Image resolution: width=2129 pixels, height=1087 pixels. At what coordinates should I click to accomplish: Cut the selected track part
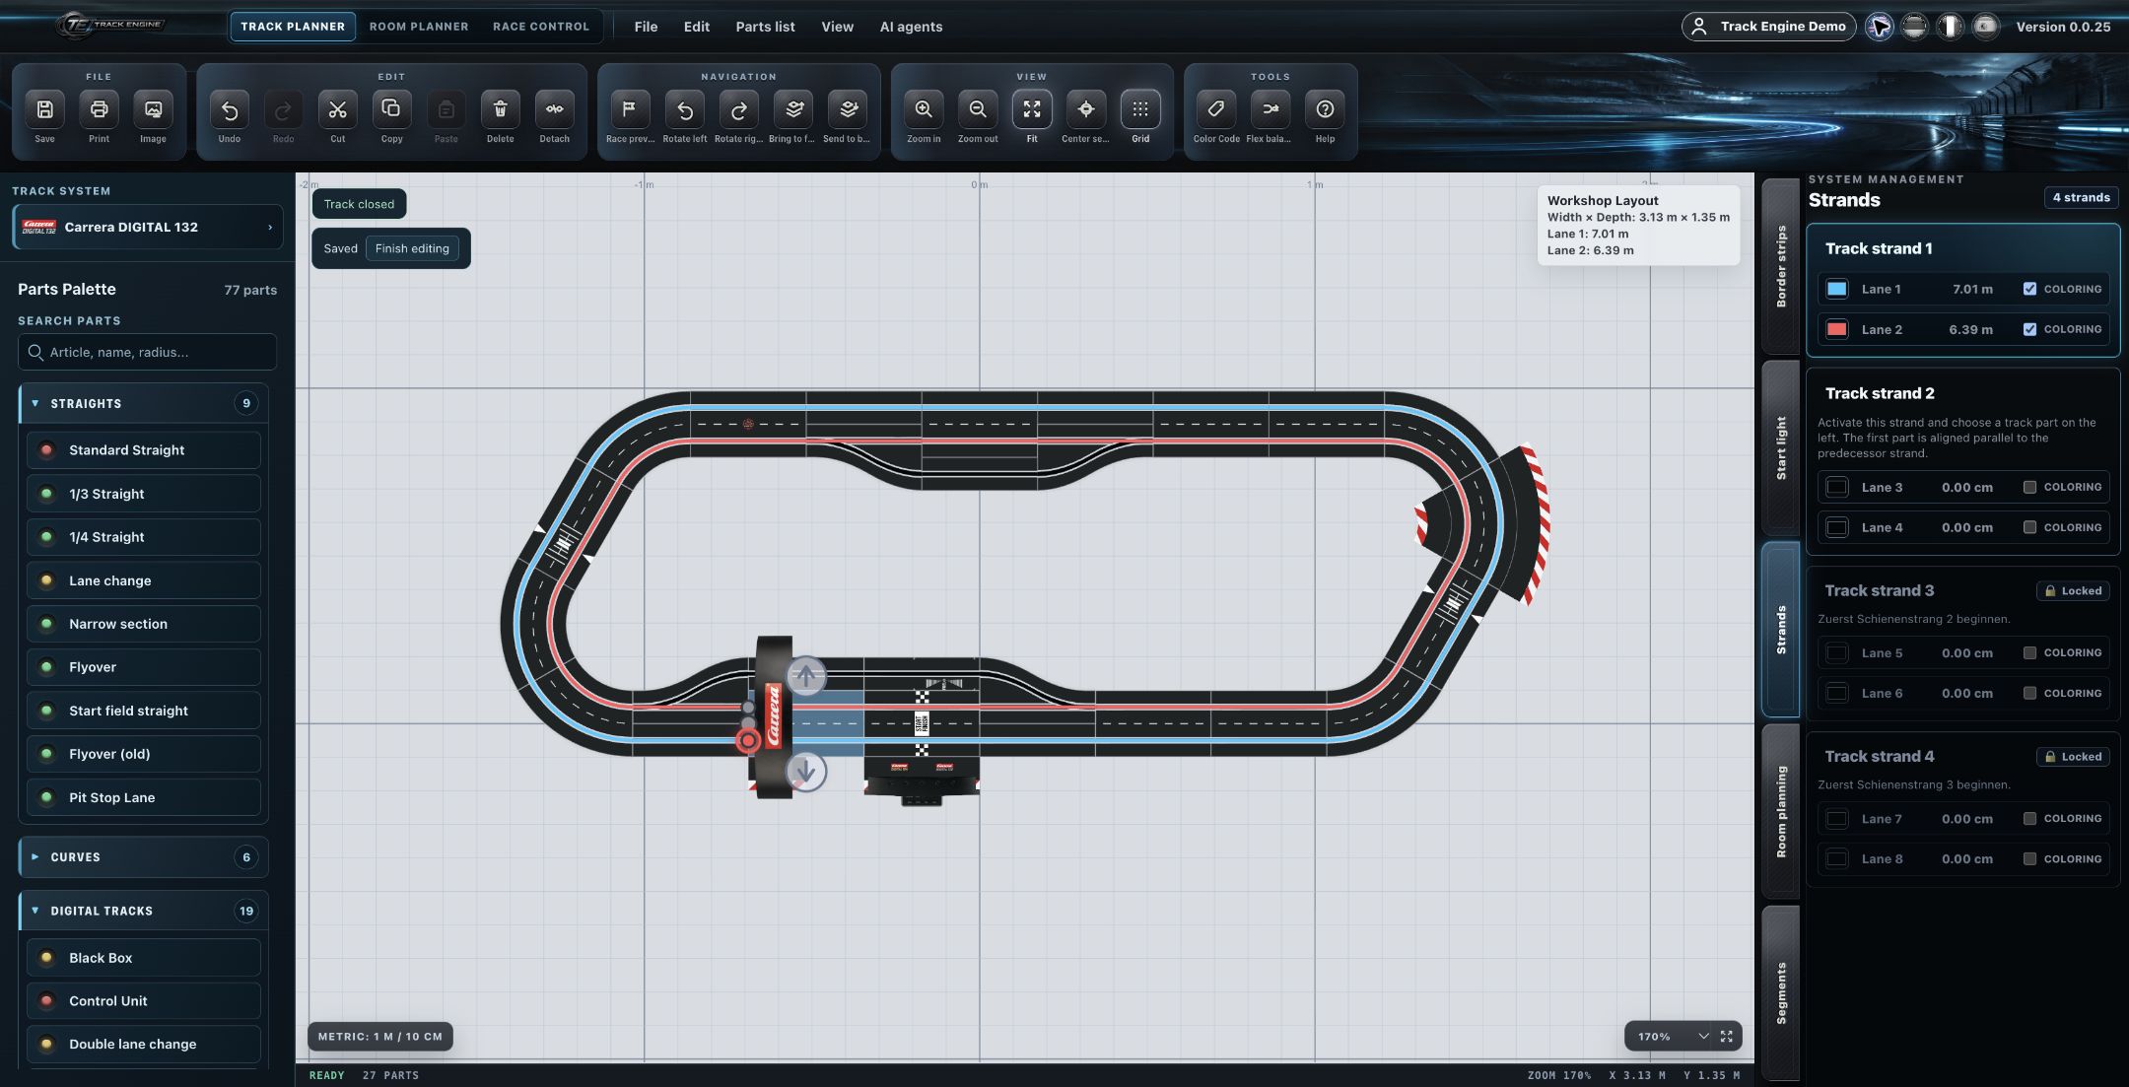[338, 109]
